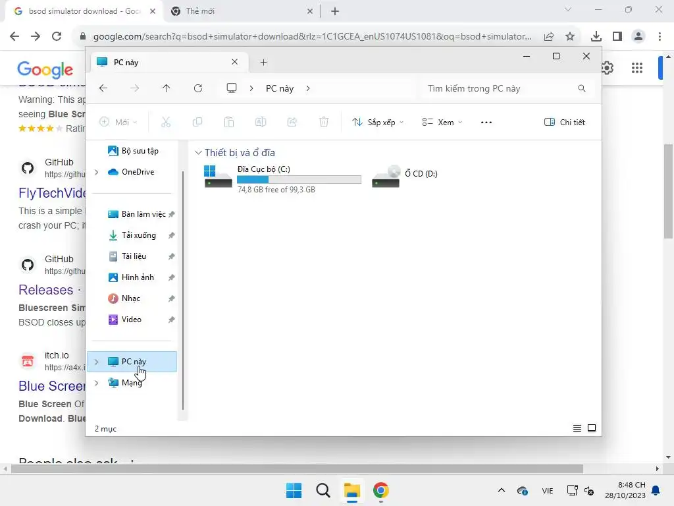Switch to large thumbnails view icon
The width and height of the screenshot is (674, 506).
tap(592, 428)
